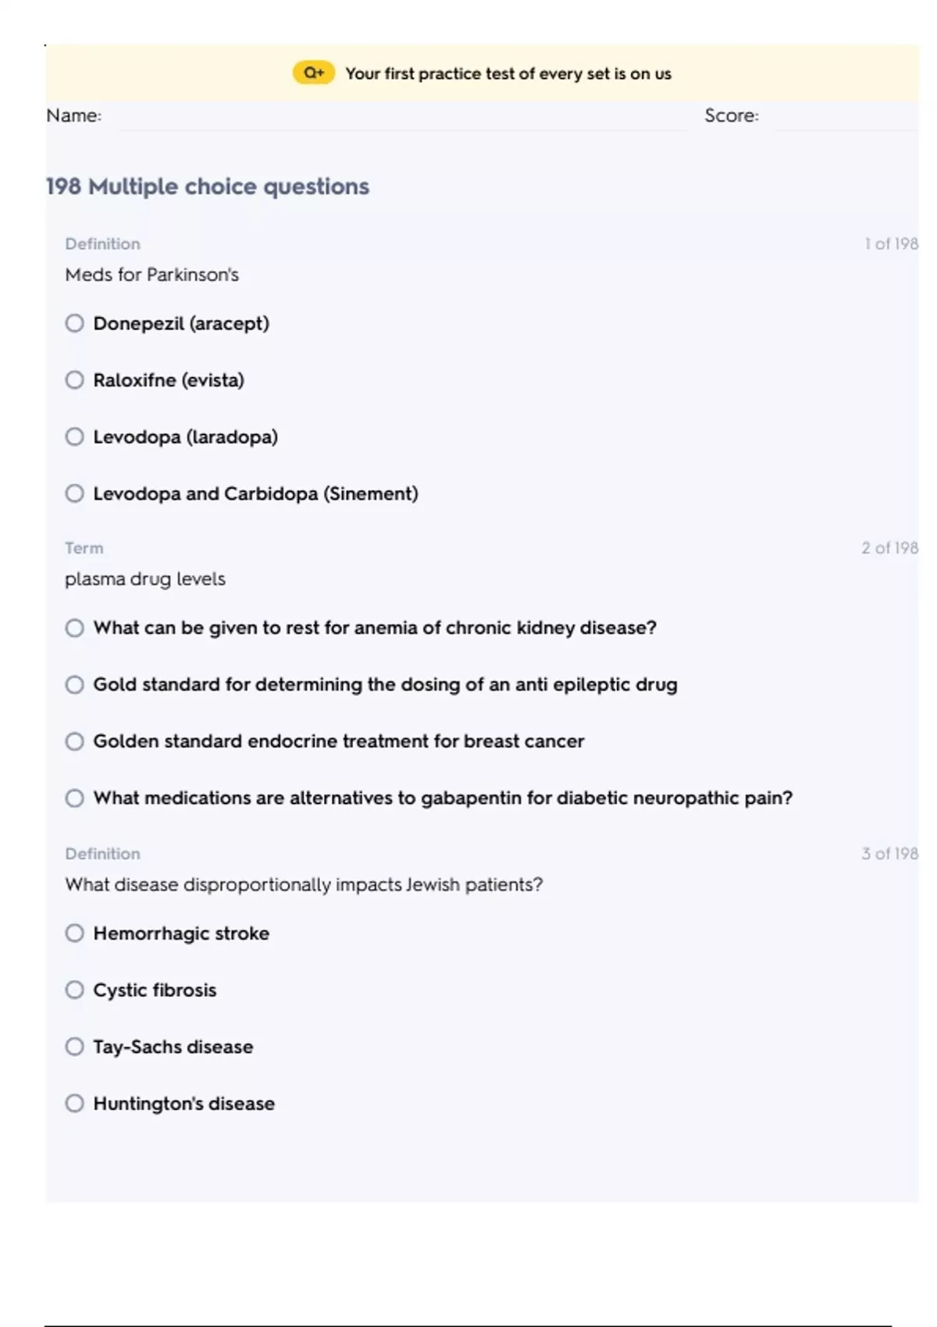This screenshot has width=937, height=1327.
Task: Click the Score input field
Action: 839,116
